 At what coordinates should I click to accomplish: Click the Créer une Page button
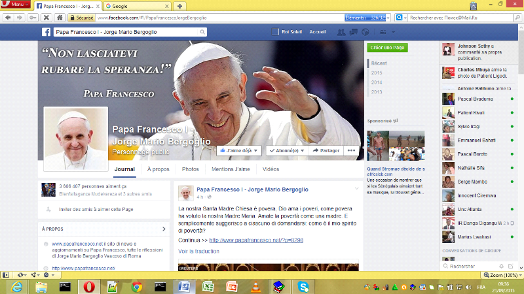tap(387, 48)
